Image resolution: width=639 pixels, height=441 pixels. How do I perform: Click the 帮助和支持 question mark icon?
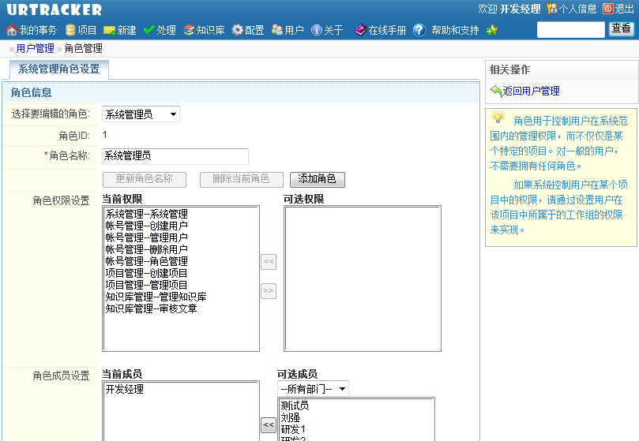coord(419,30)
